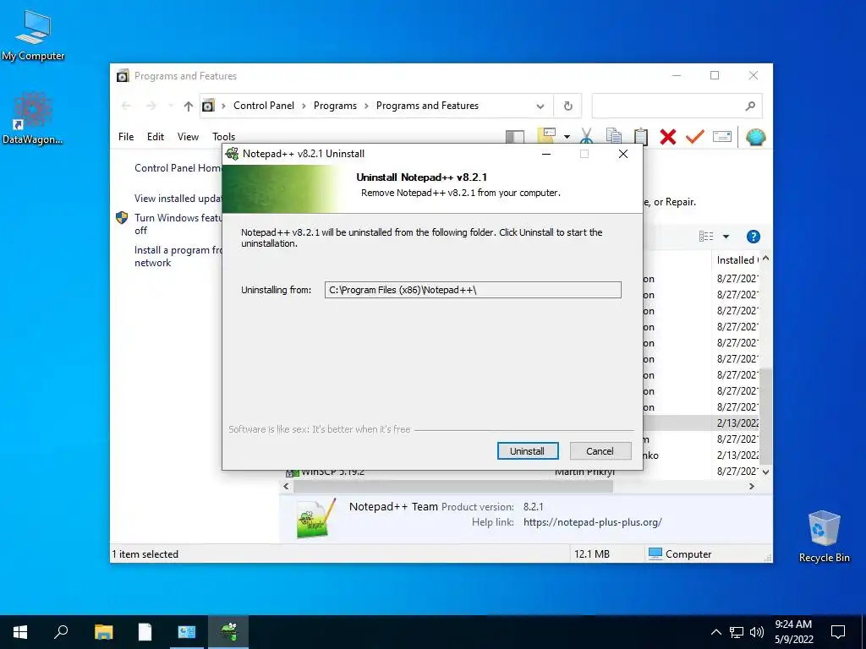Click the notepad-plus-plus.org help link
The width and height of the screenshot is (866, 649).
(593, 522)
